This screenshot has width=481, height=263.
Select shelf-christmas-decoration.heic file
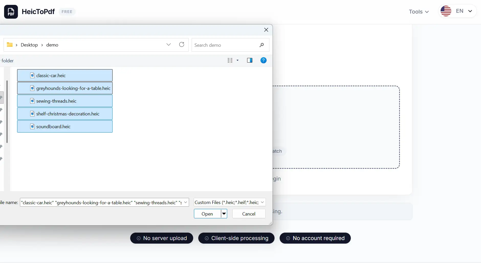point(65,114)
